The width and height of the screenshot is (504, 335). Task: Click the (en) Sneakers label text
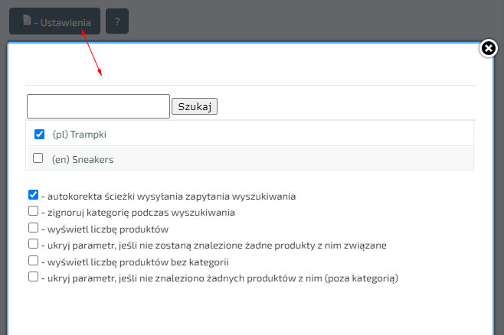[x=83, y=159]
